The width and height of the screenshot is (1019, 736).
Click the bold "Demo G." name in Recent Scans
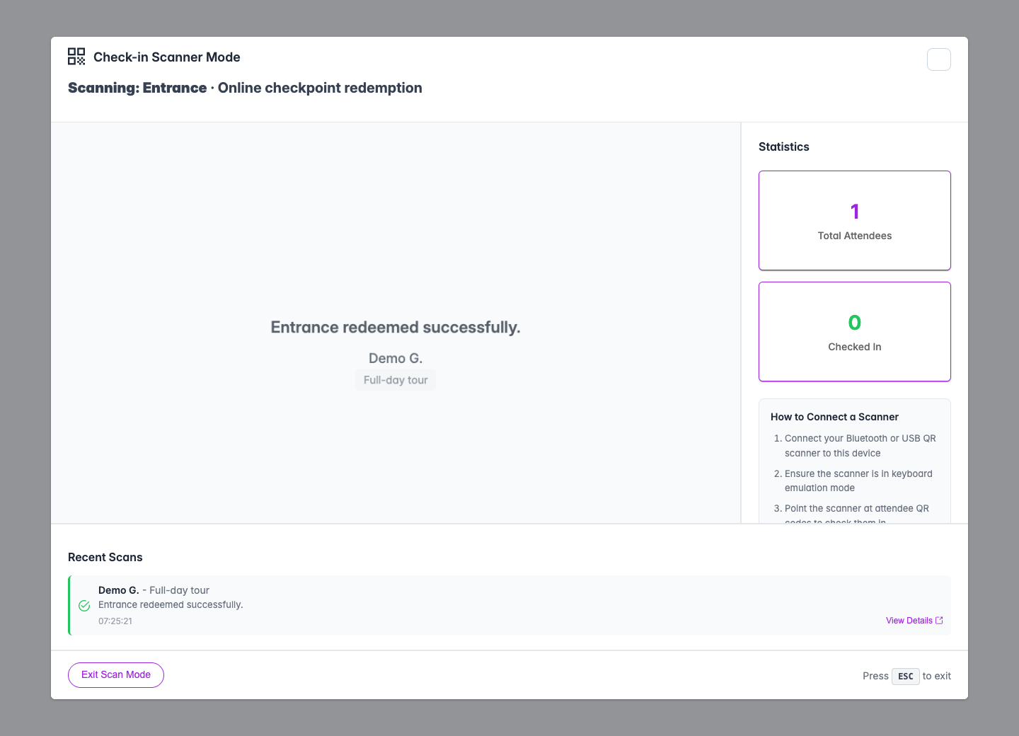[119, 590]
